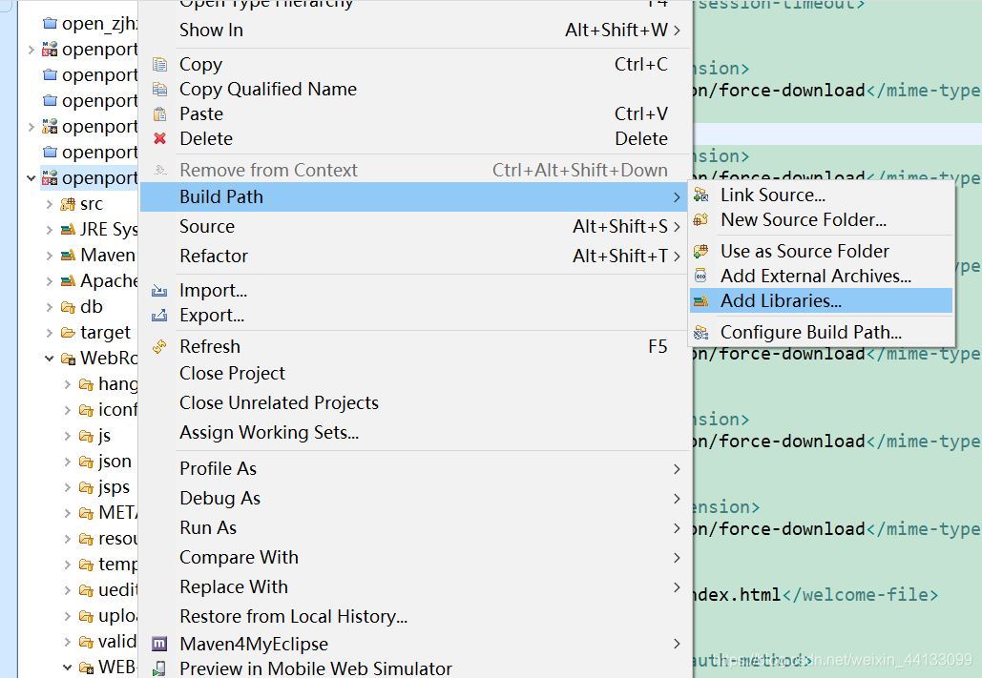Image resolution: width=982 pixels, height=678 pixels.
Task: Expand the JRE System library node
Action: pyautogui.click(x=49, y=230)
